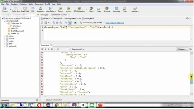194x109 pixels.
Task: Click the query text in the editor line 1
Action: click(x=79, y=27)
